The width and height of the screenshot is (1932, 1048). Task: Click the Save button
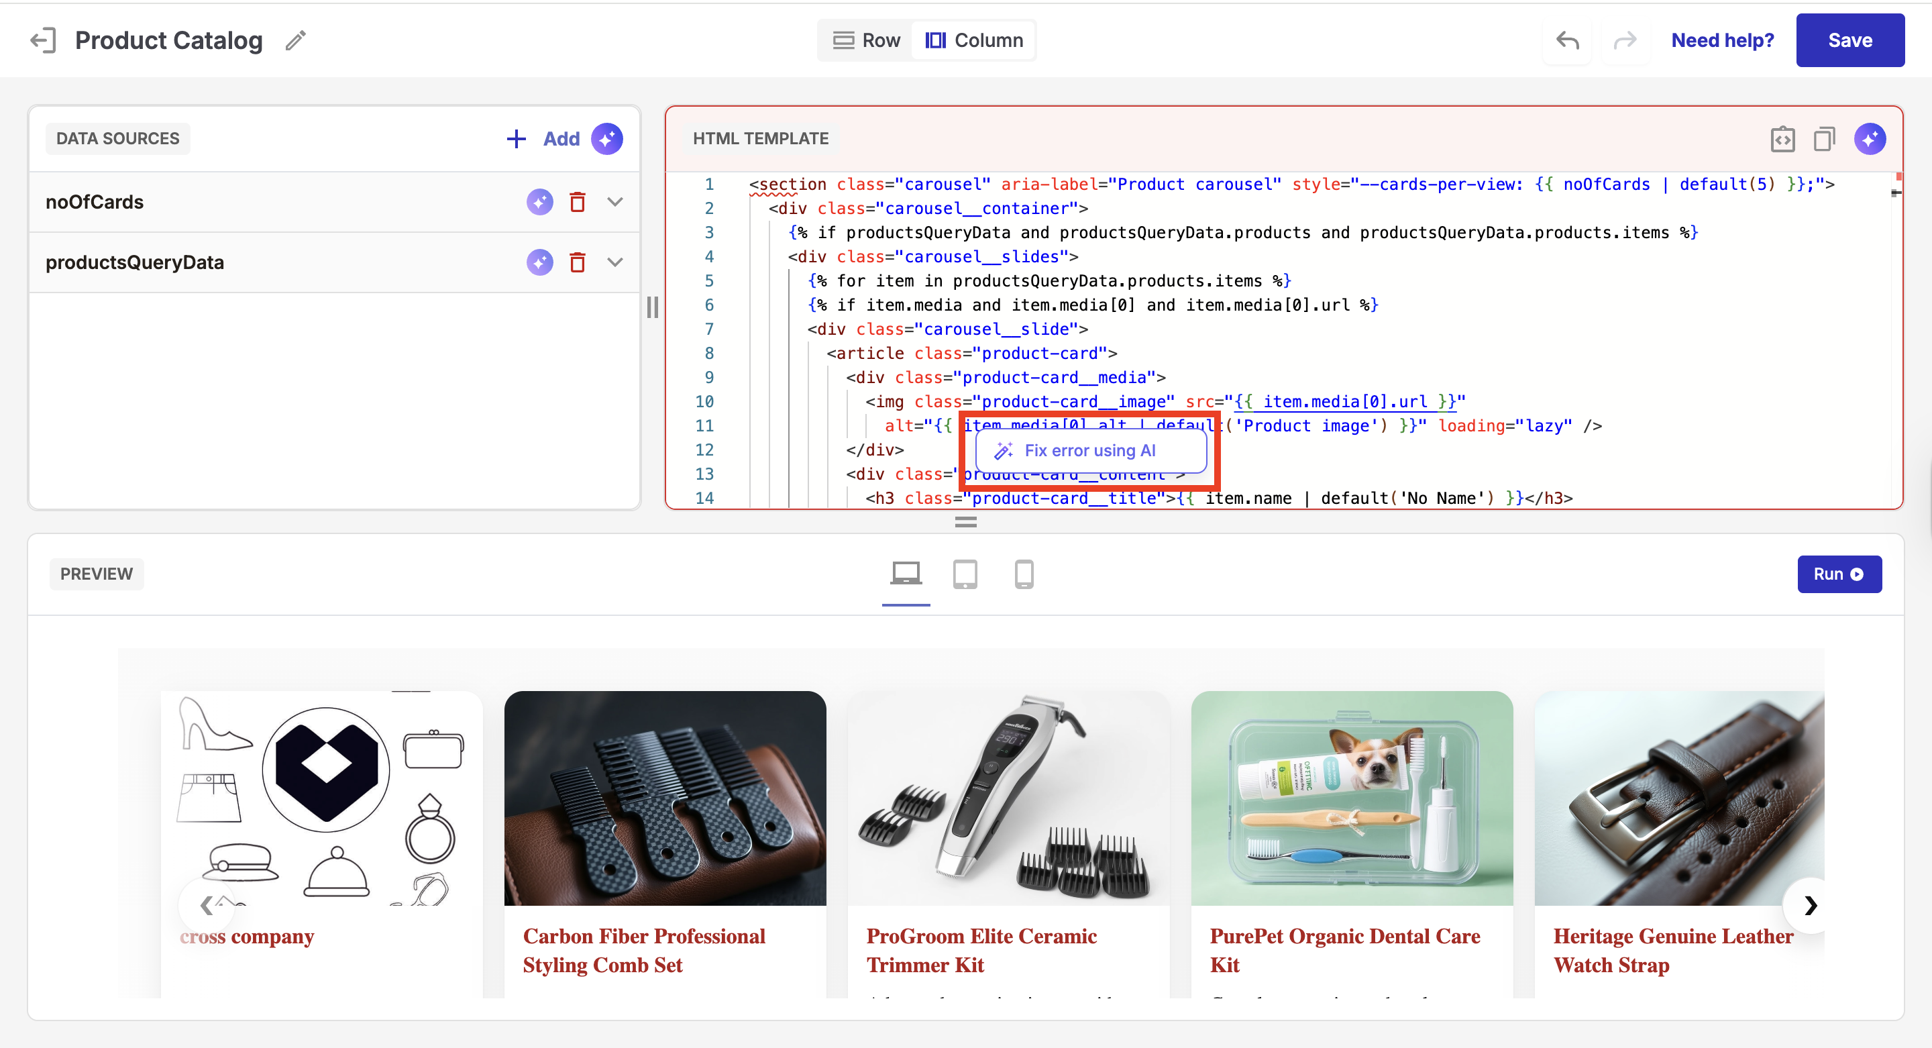tap(1849, 40)
